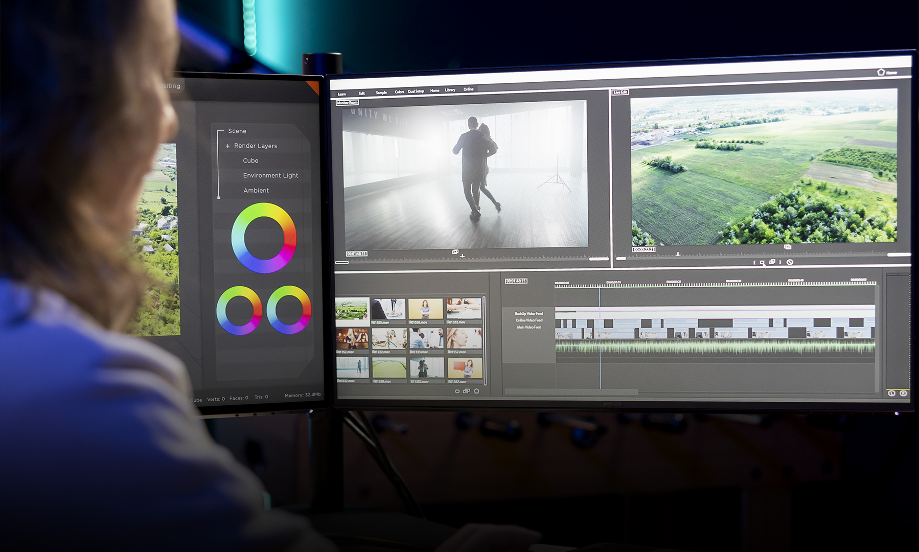Image resolution: width=919 pixels, height=552 pixels.
Task: Open the Online menu
Action: coord(468,89)
